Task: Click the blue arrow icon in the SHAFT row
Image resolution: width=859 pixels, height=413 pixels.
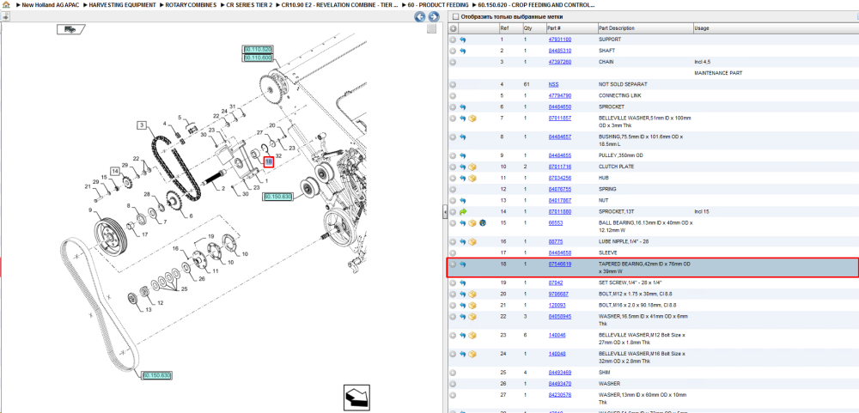Action: [x=462, y=51]
